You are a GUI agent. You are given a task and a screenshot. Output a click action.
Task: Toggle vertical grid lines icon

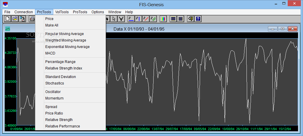(x=181, y=19)
